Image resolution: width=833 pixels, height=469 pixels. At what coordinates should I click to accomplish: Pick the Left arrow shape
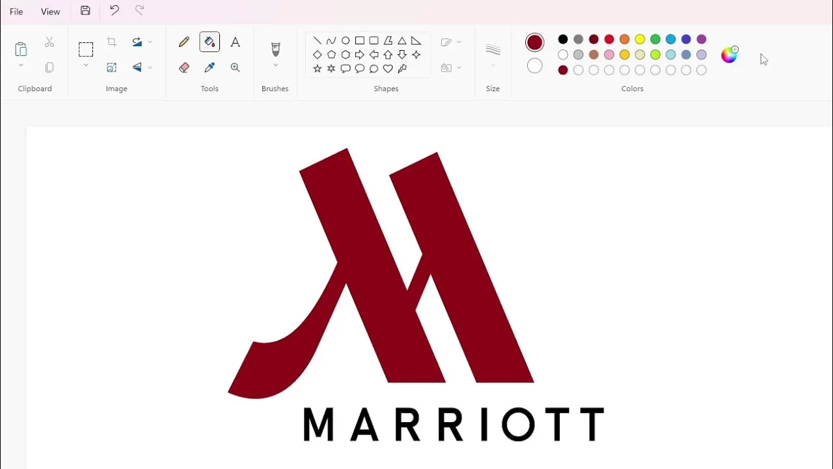(374, 55)
